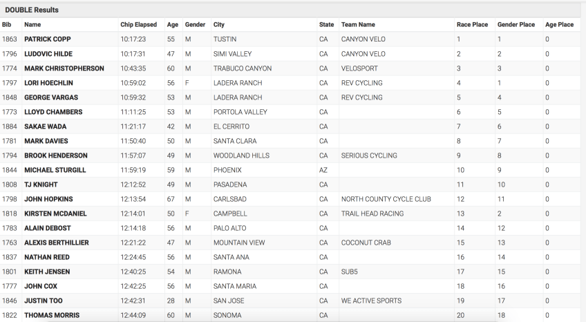586x322 pixels.
Task: Click the Team Name column header
Action: click(x=358, y=25)
